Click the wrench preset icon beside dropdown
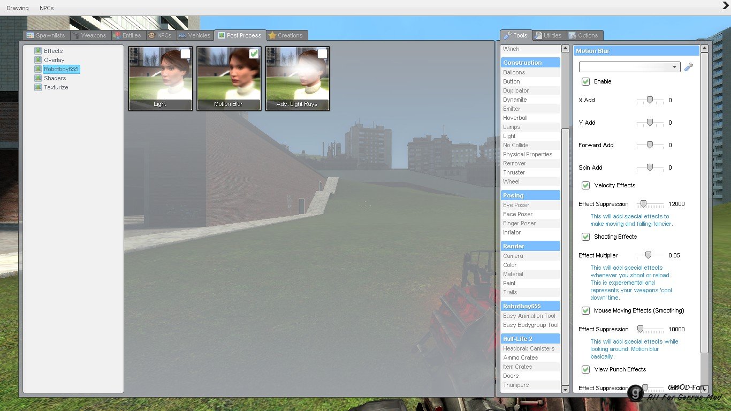 coord(689,67)
